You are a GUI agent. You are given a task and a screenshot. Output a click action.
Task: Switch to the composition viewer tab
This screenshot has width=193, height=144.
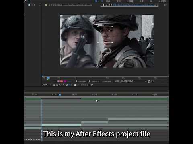pyautogui.click(x=69, y=5)
